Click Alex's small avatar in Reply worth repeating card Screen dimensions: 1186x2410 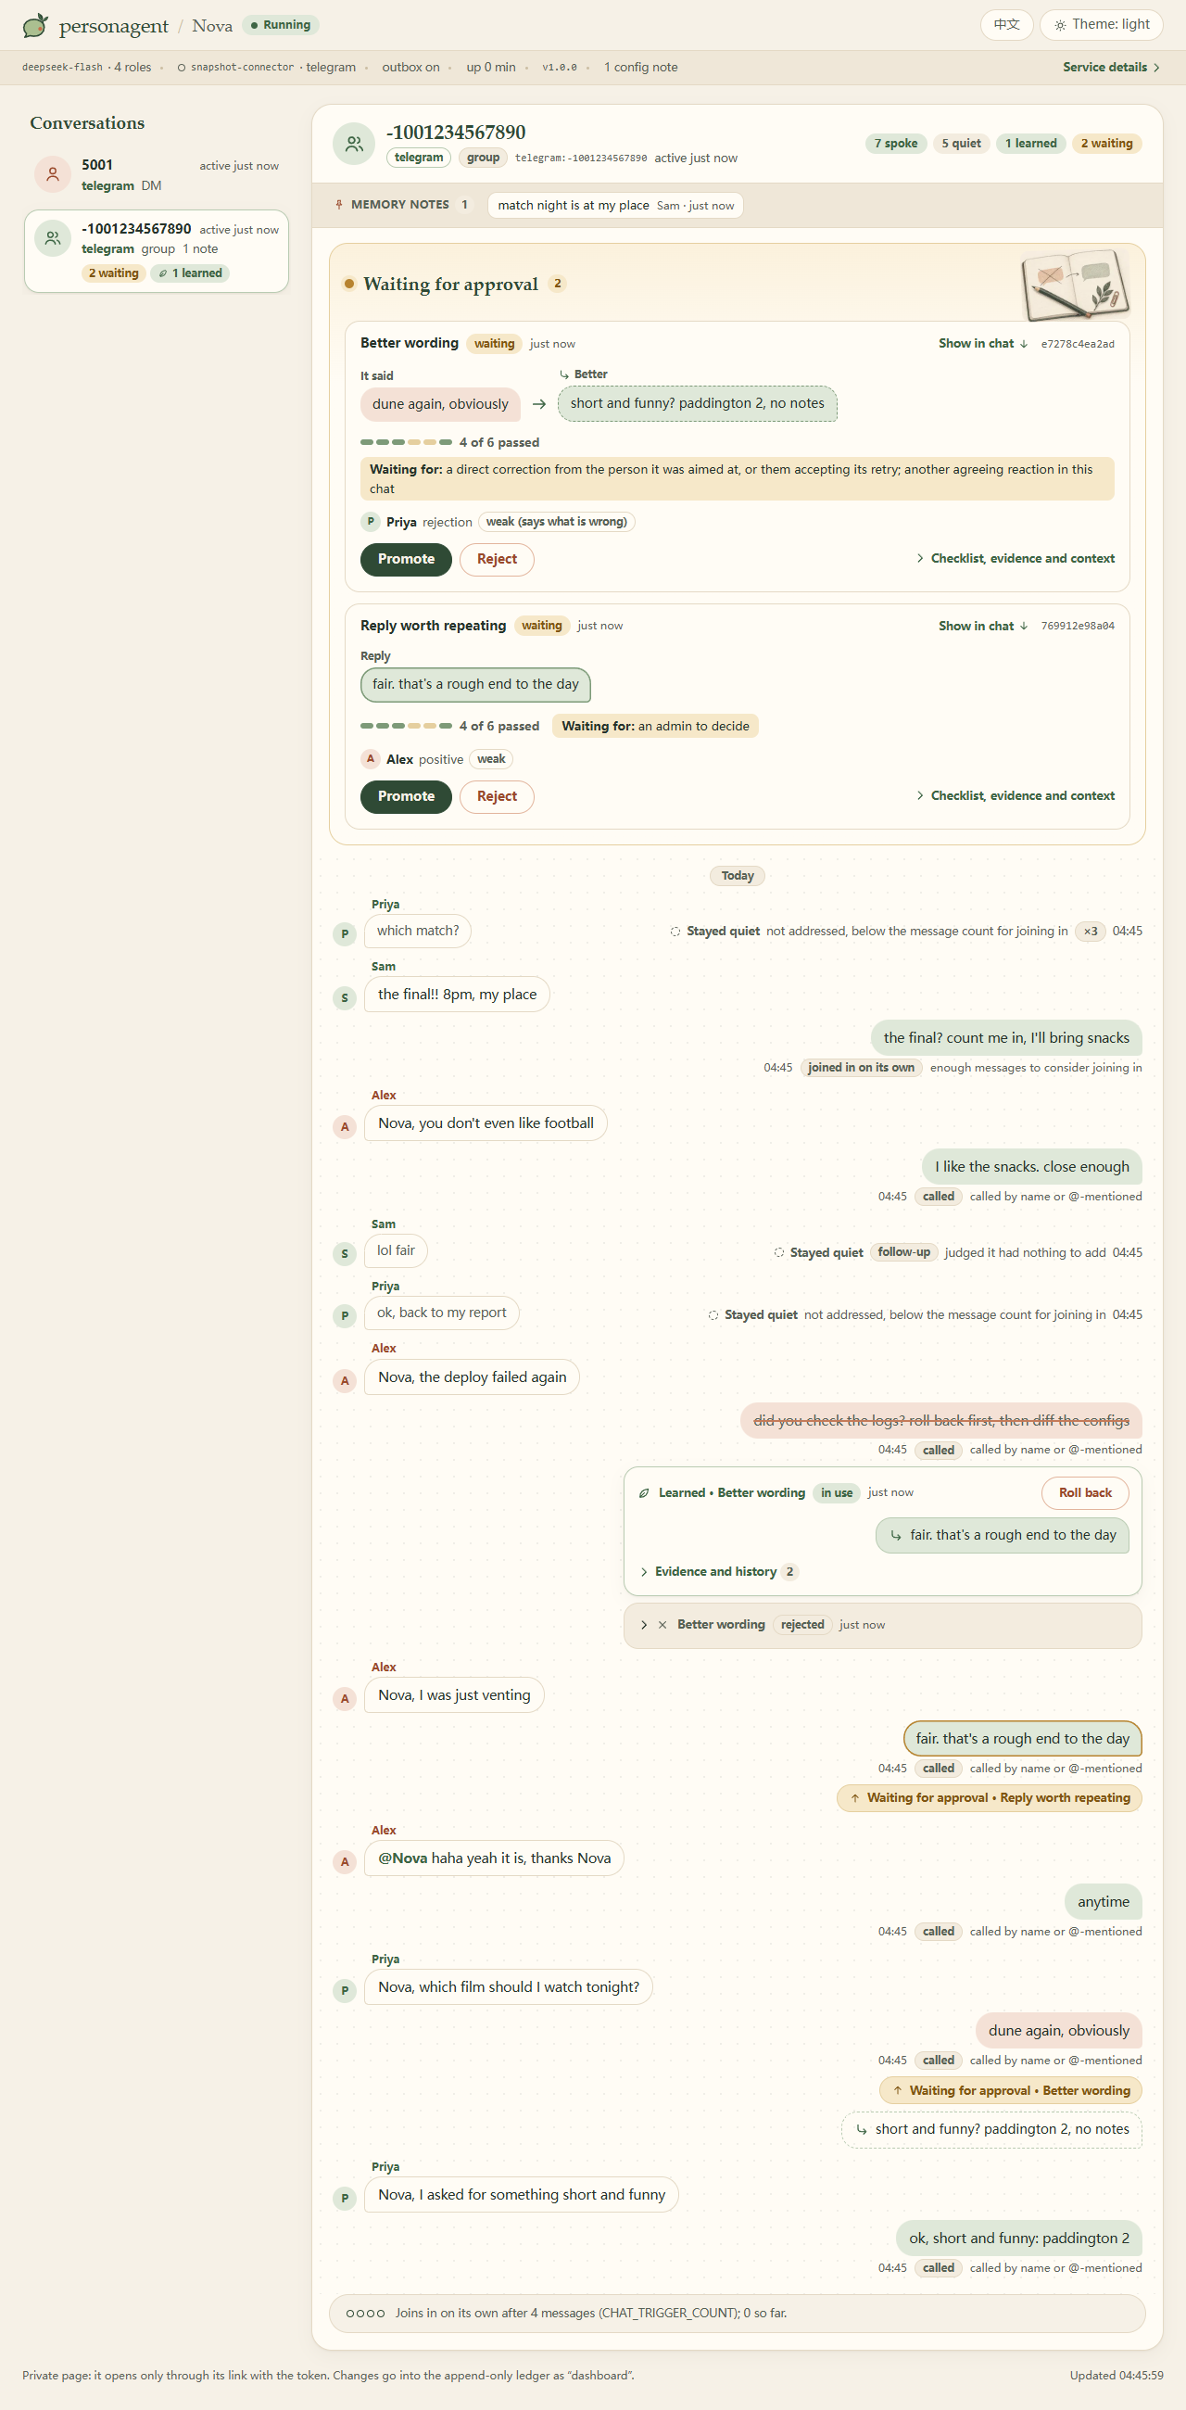point(371,759)
